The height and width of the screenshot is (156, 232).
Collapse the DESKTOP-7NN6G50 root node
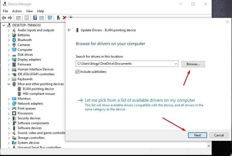click(4, 25)
